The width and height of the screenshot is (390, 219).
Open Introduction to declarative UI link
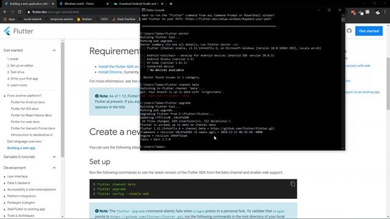32,135
